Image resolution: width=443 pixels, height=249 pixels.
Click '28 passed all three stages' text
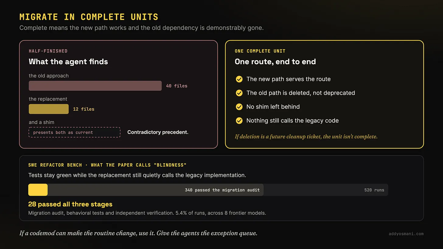[70, 204]
